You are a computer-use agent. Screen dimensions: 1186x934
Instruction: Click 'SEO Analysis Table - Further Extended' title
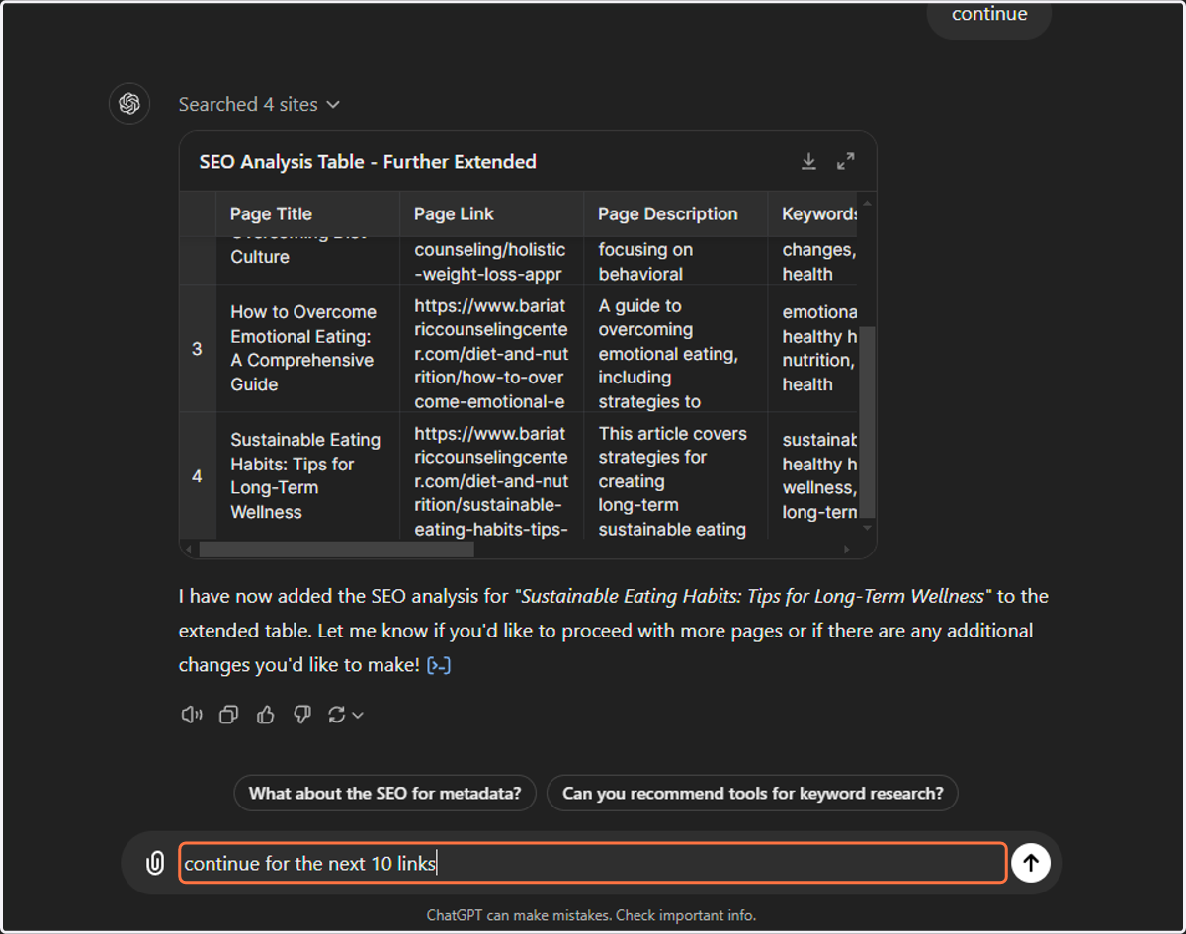pos(368,161)
